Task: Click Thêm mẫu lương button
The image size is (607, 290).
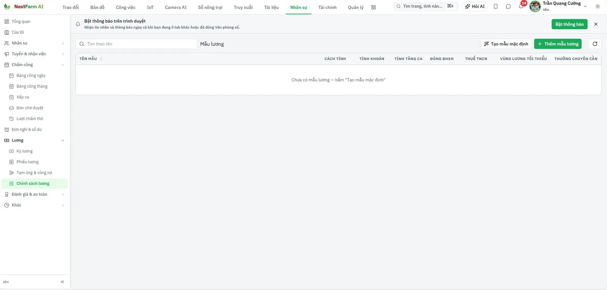Action: [x=558, y=44]
